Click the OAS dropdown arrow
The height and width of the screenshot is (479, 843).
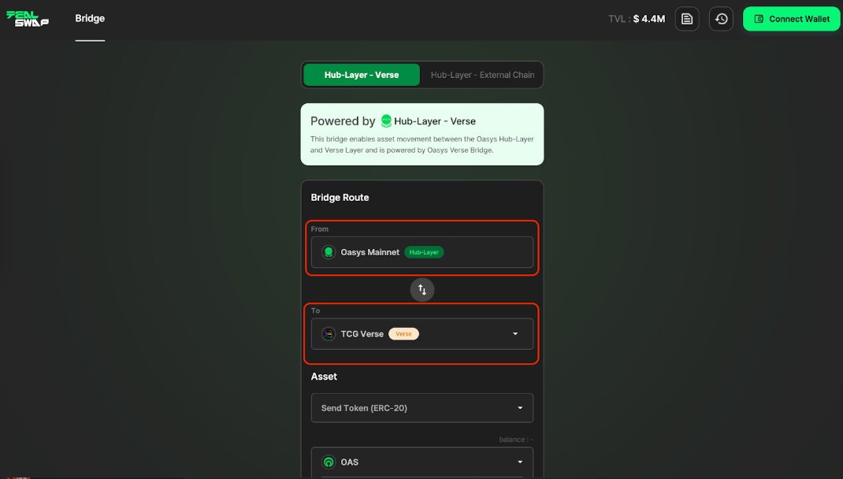[x=520, y=462]
